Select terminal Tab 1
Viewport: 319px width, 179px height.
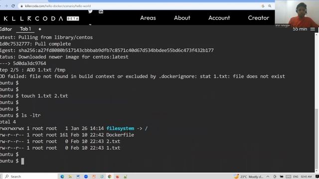pyautogui.click(x=25, y=29)
